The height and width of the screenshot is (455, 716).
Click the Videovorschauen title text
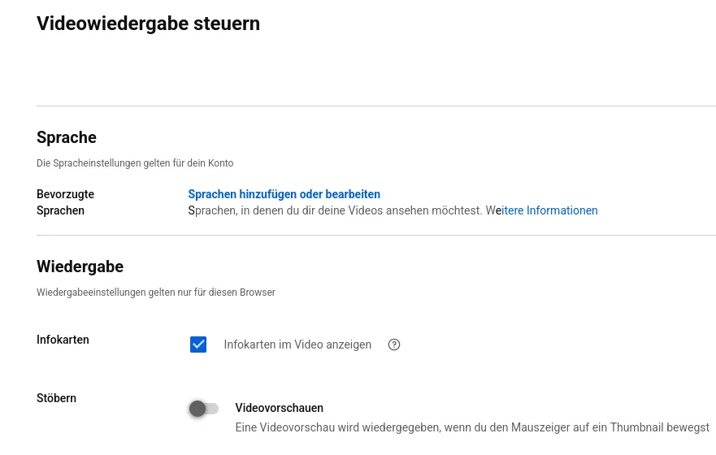click(x=279, y=408)
